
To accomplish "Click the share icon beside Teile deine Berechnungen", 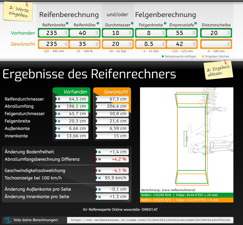I will (x=8, y=220).
